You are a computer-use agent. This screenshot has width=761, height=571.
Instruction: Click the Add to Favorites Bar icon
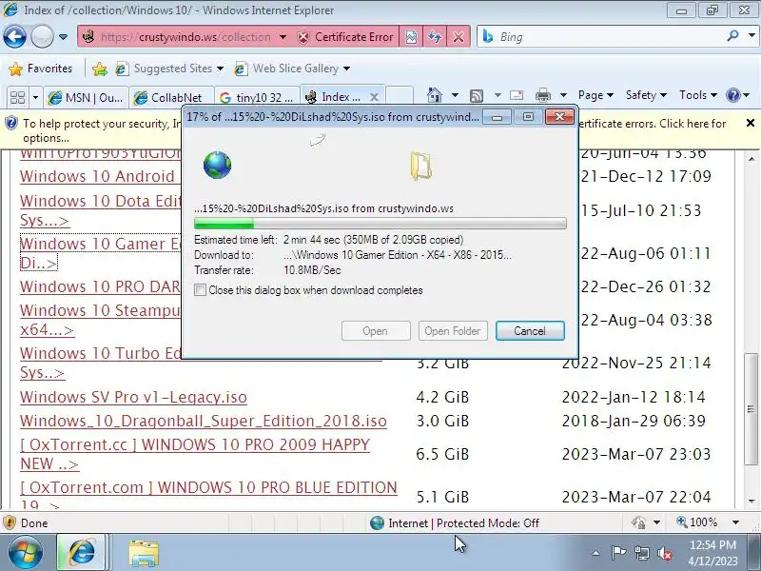click(100, 69)
